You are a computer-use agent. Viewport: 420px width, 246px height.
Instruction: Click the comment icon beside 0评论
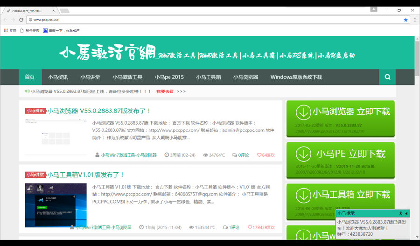(234, 155)
